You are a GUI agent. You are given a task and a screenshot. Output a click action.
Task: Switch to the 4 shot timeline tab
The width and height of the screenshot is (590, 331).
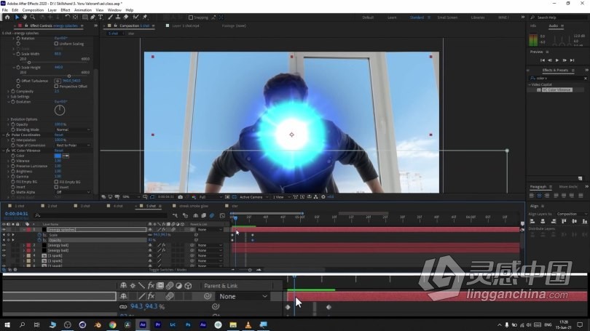[x=118, y=206]
